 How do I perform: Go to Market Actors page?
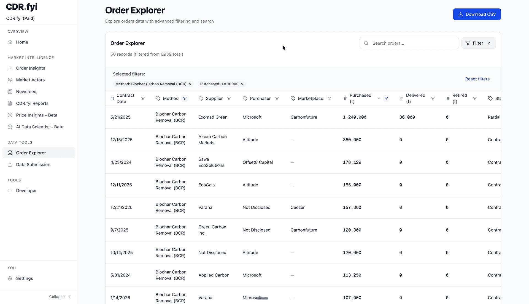coord(30,80)
